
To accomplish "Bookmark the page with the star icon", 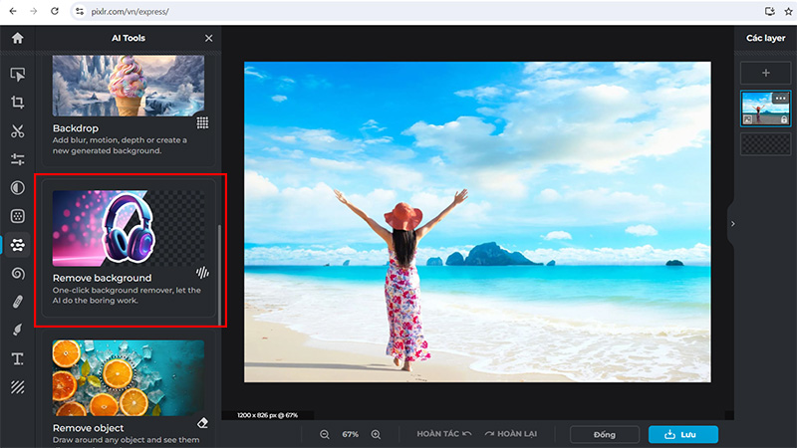I will point(789,11).
